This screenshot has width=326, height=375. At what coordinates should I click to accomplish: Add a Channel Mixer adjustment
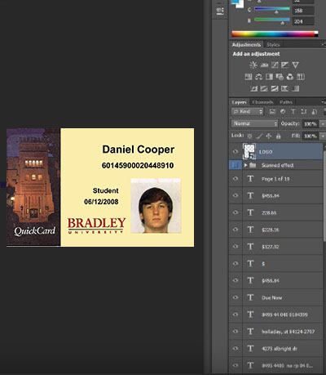point(290,77)
